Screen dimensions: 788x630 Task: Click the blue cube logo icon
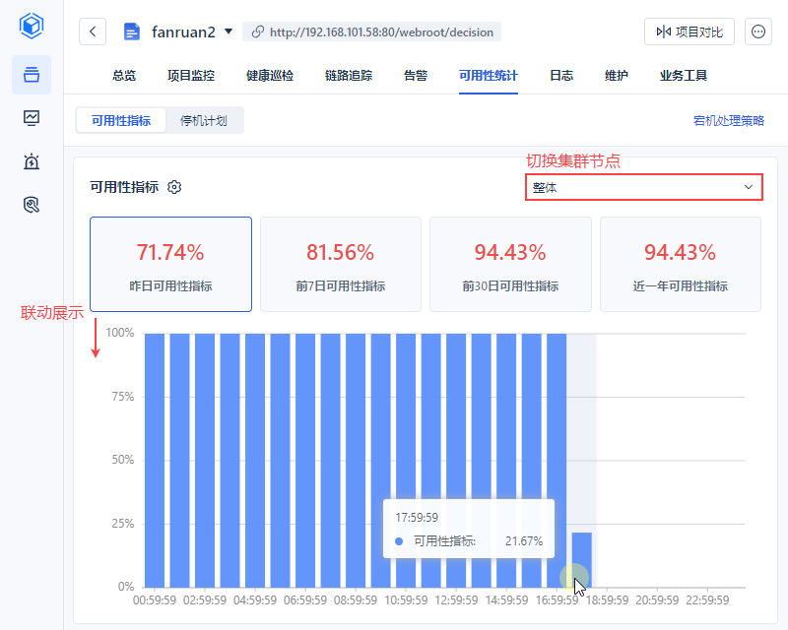click(x=32, y=26)
